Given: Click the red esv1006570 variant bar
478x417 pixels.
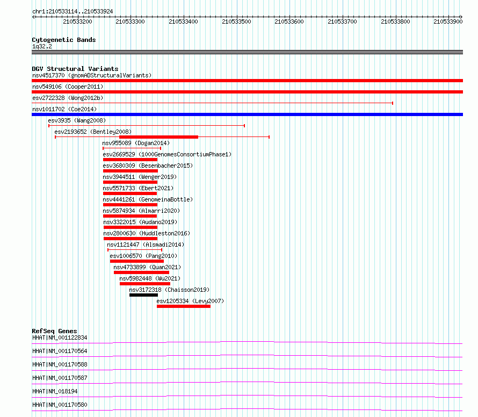Looking at the screenshot, I should pyautogui.click(x=137, y=261).
